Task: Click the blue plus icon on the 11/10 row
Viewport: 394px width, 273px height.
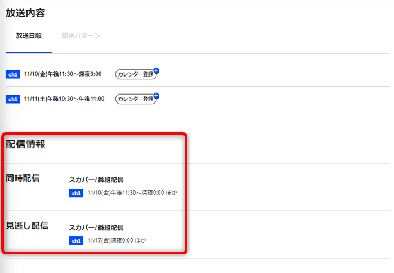Action: pos(156,70)
